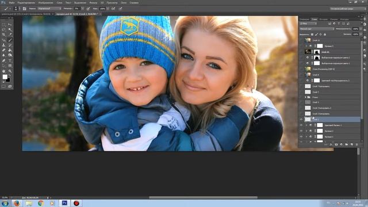The width and height of the screenshot is (368, 207).
Task: Toggle pressure for opacity button
Action: (x=88, y=9)
